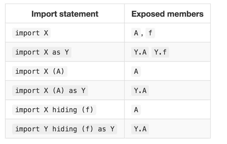The image size is (227, 144).
Task: Select "Y.A" in the import X as Y row
Action: (x=140, y=52)
